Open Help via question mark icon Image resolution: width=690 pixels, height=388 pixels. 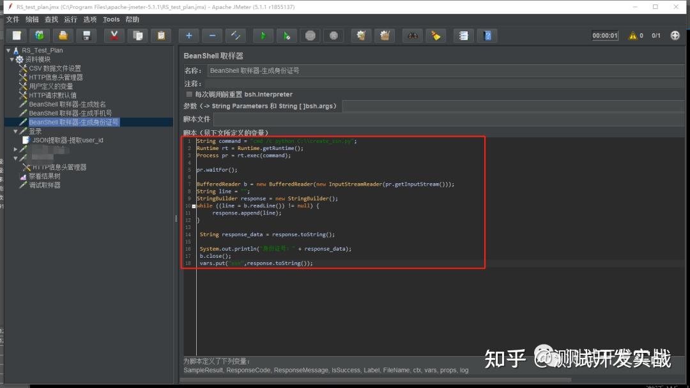[487, 36]
